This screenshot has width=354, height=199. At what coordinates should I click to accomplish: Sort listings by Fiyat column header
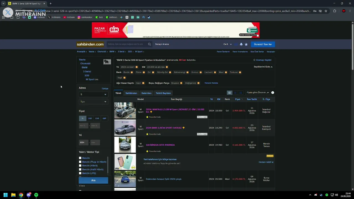238,99
